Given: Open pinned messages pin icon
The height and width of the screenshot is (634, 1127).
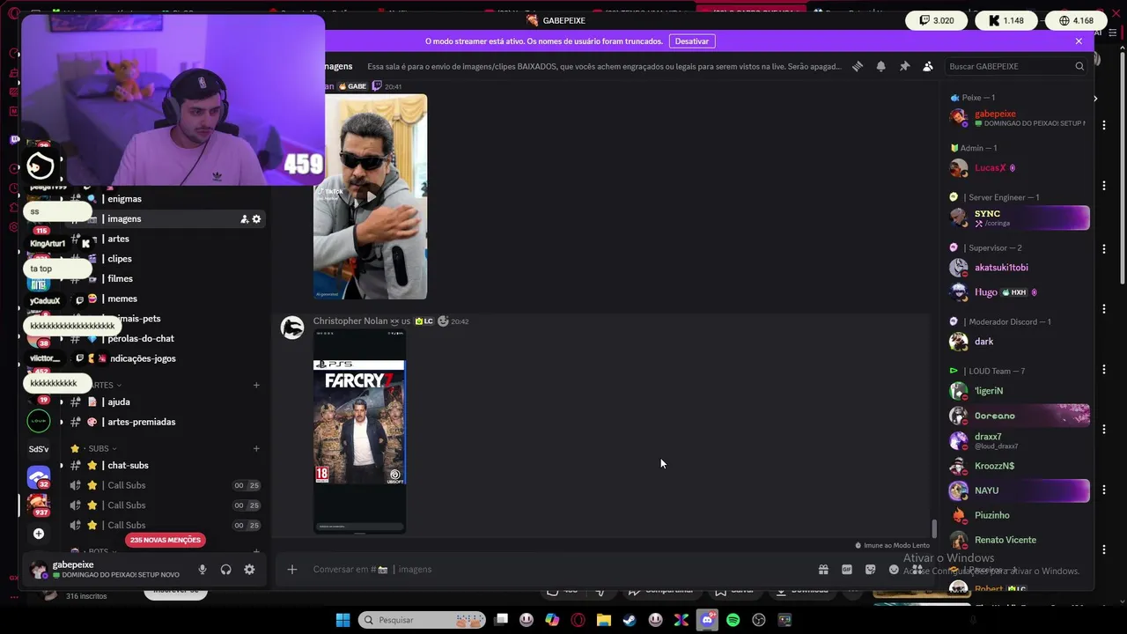Looking at the screenshot, I should pos(904,66).
